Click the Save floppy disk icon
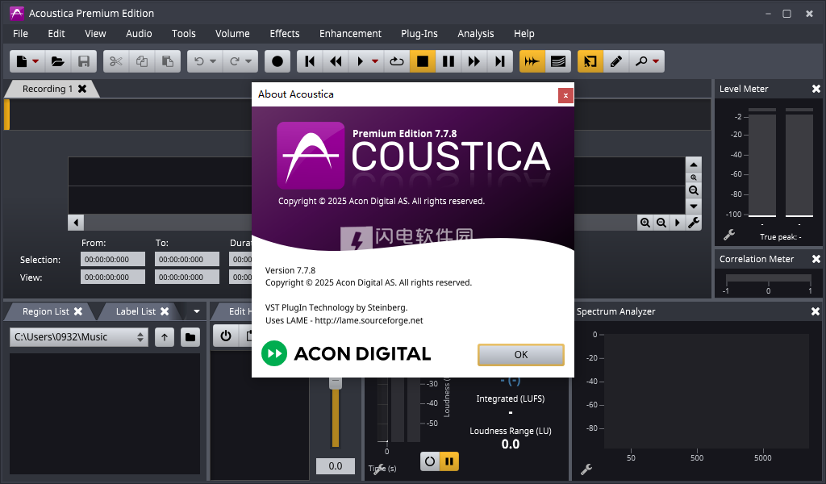 click(x=84, y=61)
